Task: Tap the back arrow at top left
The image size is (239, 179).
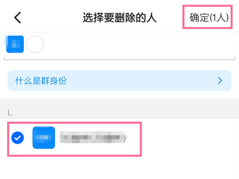Action: point(18,18)
